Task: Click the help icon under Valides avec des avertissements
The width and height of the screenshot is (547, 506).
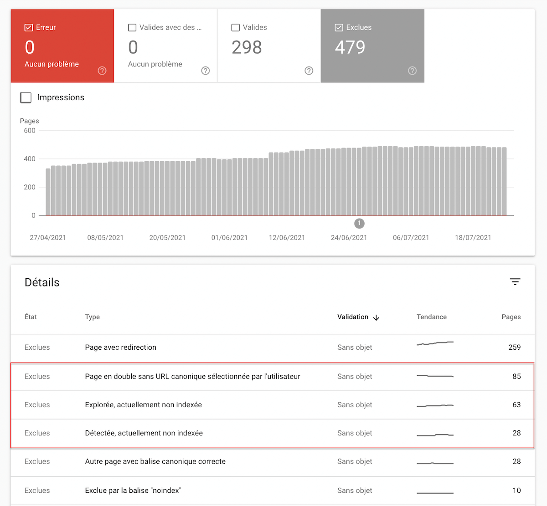Action: click(x=205, y=71)
